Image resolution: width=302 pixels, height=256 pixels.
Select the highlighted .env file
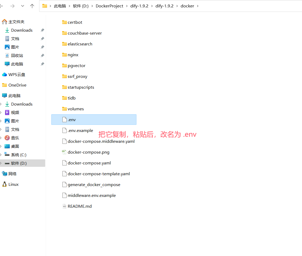point(94,120)
